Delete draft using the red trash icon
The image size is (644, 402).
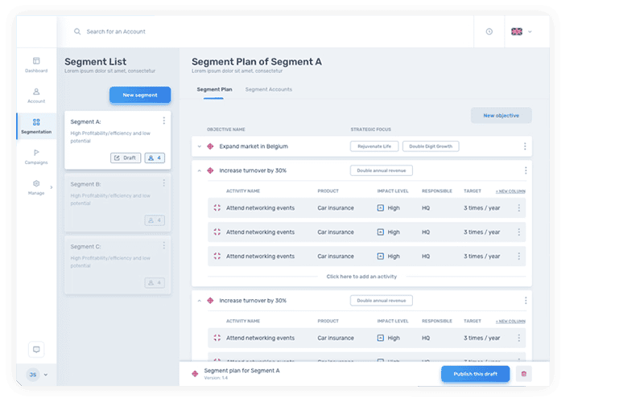[524, 374]
